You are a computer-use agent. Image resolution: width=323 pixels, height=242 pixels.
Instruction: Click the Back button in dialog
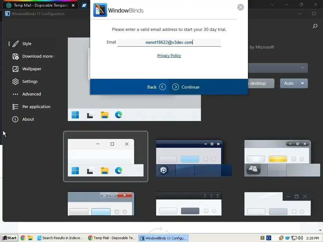[156, 87]
